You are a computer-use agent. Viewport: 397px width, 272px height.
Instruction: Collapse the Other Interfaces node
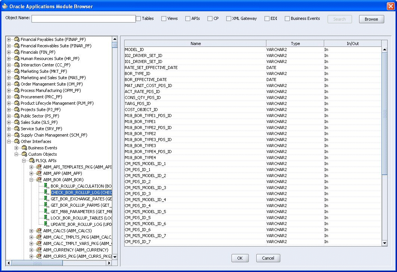[9, 141]
